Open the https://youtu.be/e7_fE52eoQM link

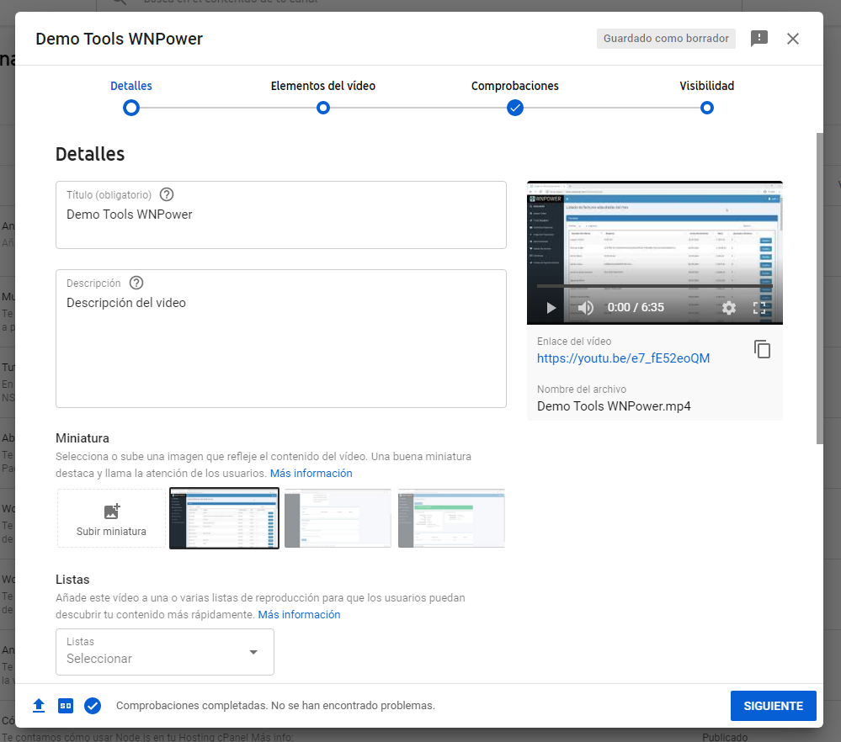click(623, 358)
